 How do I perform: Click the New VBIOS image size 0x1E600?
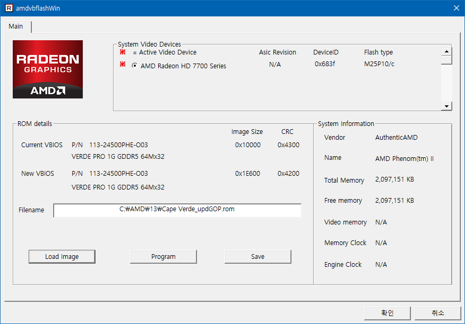coord(247,174)
